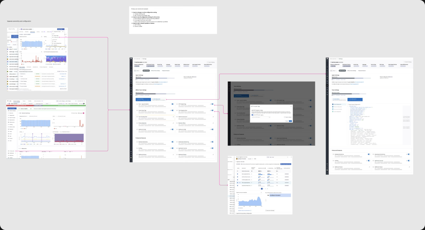This screenshot has width=425, height=230.
Task: Click 'Primary user stories and examples' heading text
Action: 139,9
